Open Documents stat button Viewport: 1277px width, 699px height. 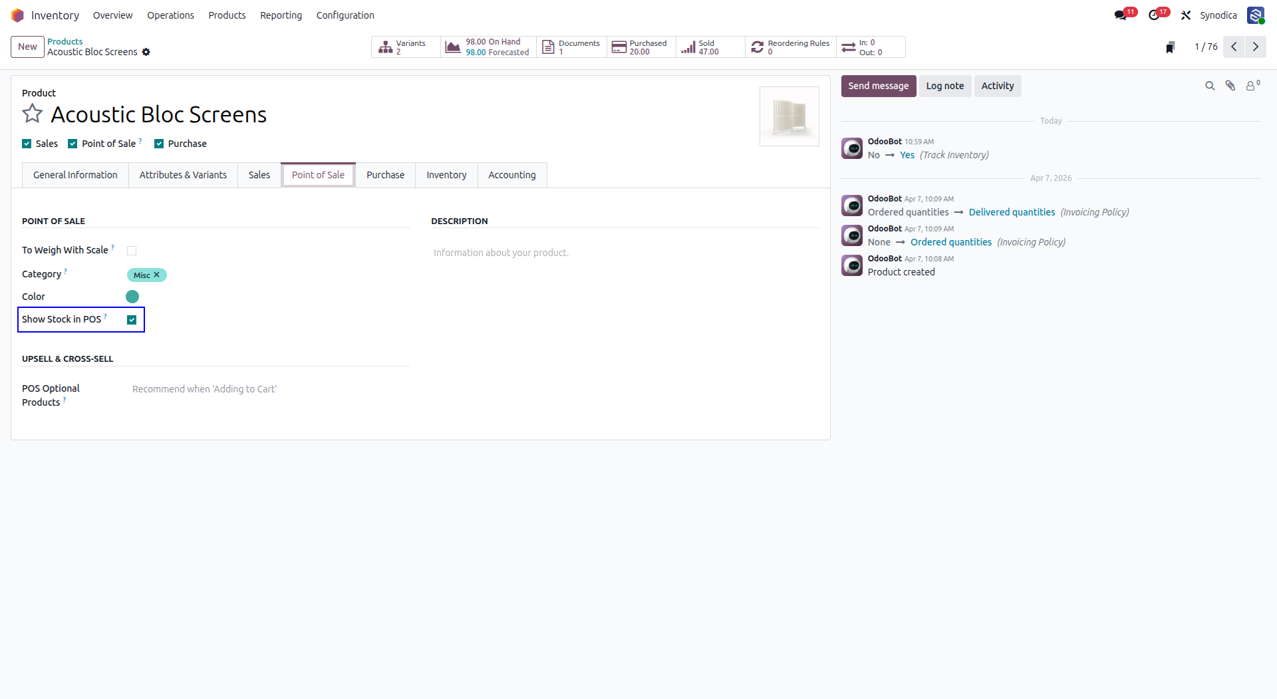point(571,47)
